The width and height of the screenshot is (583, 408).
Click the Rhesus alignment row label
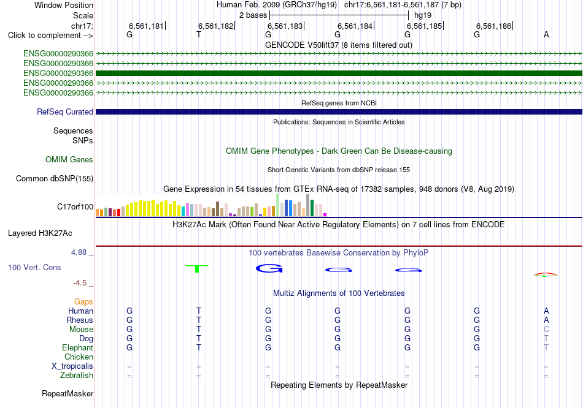point(80,320)
